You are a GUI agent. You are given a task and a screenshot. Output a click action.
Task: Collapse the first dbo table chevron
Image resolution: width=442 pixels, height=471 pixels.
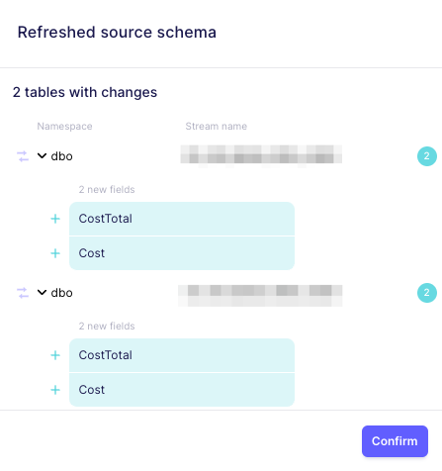click(x=42, y=155)
